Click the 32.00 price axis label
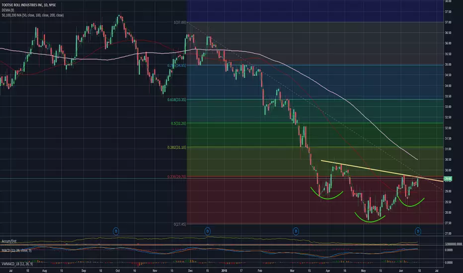Screen dimensions: 463x273 coord(448,128)
